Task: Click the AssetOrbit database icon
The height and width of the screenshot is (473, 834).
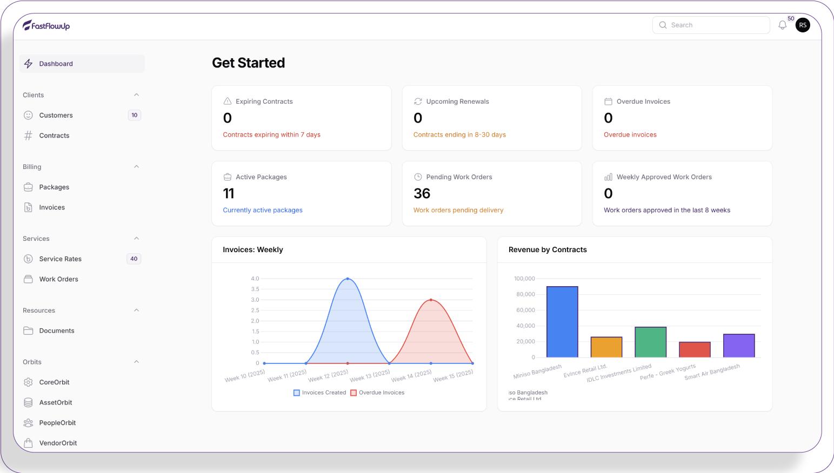Action: pos(29,402)
